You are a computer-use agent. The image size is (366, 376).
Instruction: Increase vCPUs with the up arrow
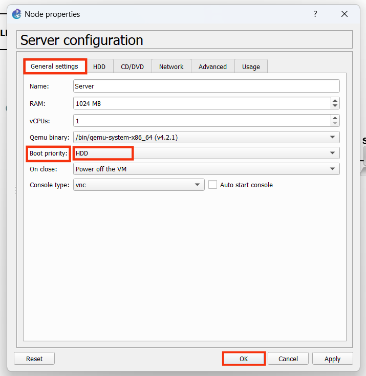[x=335, y=118]
